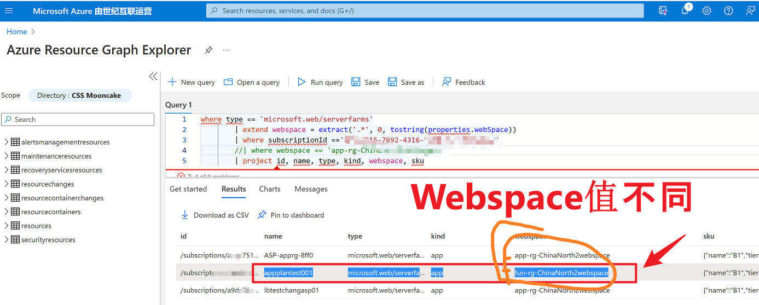Click New query in toolbar
Viewport: 759px width, 305px height.
[192, 82]
